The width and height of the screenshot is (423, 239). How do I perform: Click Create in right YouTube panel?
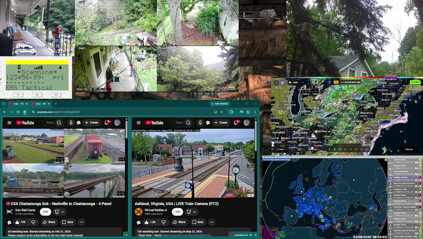coord(221,122)
